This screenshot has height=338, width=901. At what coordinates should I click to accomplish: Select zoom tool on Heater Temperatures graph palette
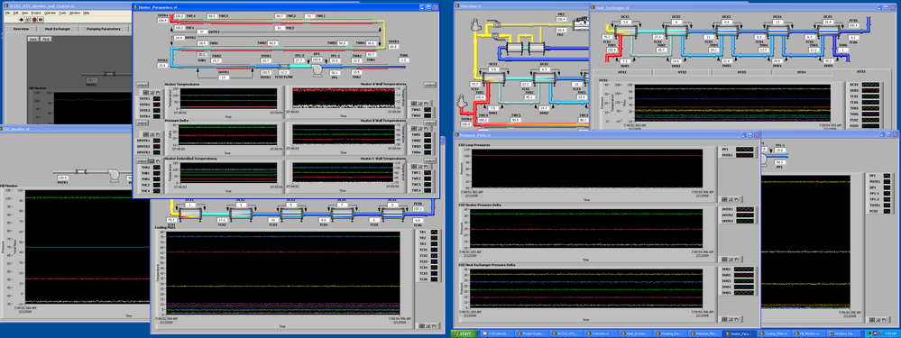coord(152,93)
